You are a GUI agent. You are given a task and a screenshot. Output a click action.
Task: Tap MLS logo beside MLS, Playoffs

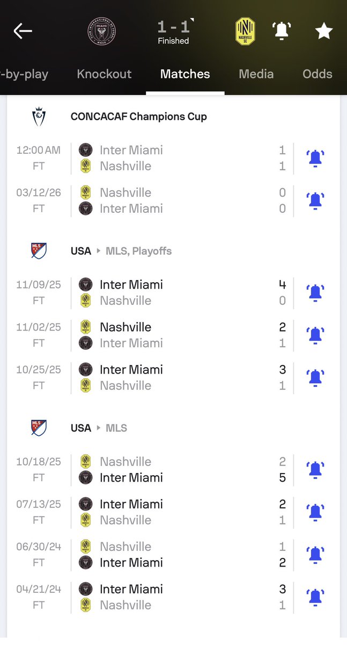tap(39, 251)
